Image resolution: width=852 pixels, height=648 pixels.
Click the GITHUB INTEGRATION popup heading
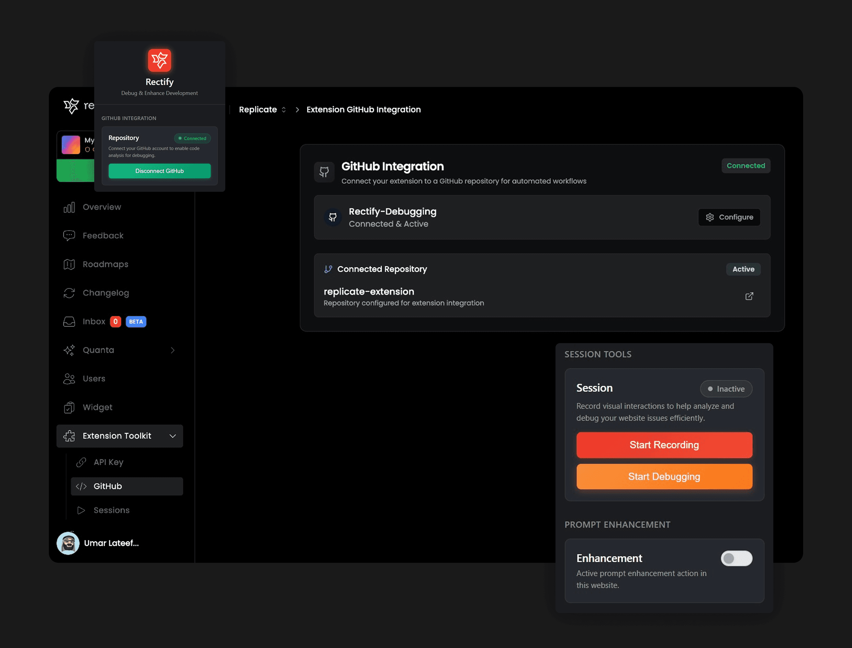pos(129,118)
